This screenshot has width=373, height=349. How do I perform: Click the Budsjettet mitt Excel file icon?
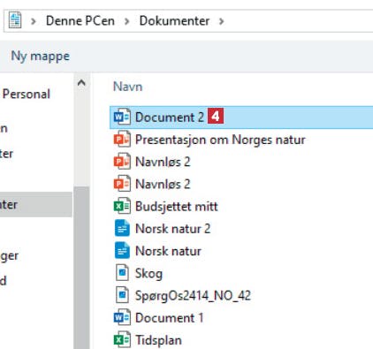[x=122, y=206]
